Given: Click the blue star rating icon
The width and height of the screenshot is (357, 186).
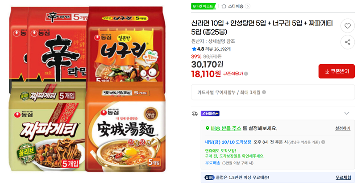Looking at the screenshot, I should coord(194,49).
